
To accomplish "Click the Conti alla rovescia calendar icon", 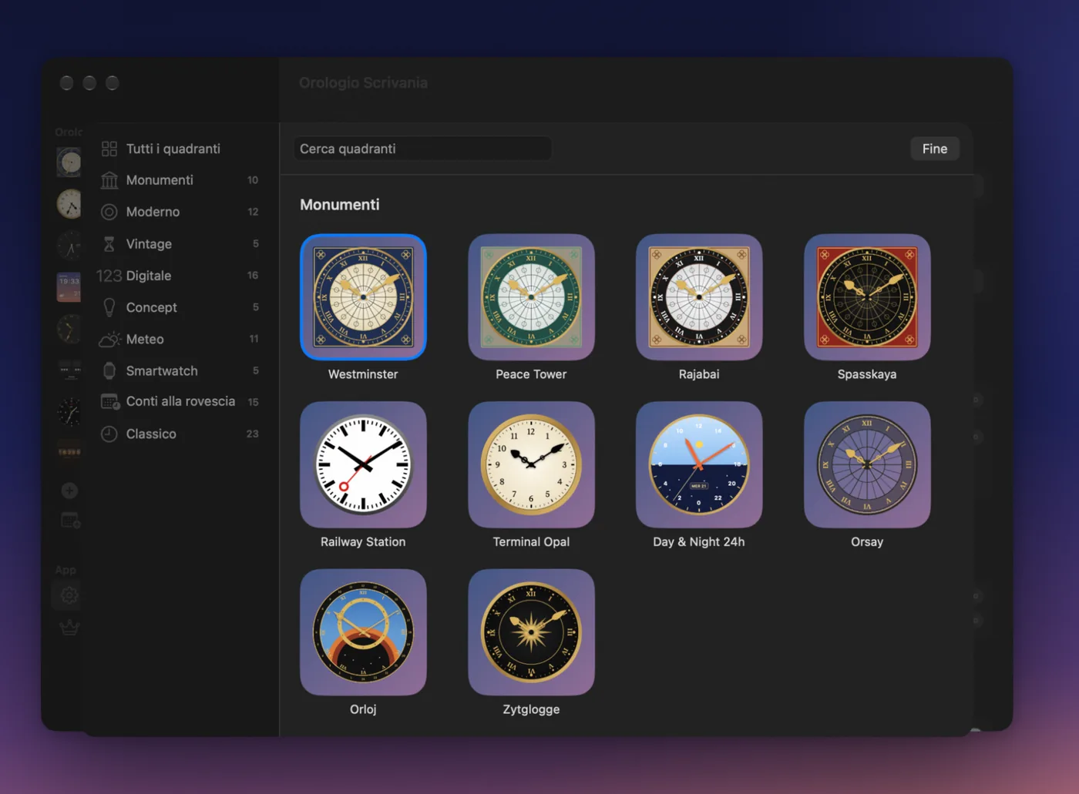I will click(110, 401).
